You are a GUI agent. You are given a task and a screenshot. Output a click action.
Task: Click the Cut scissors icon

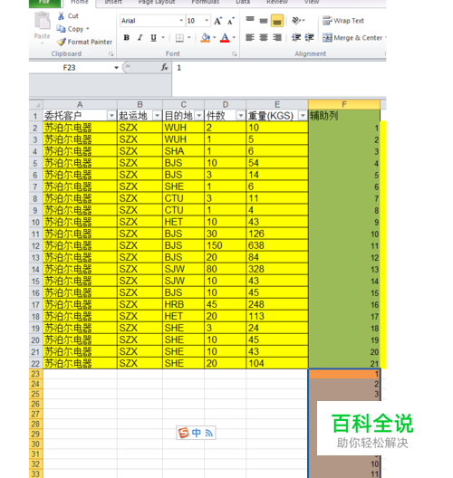pos(61,16)
